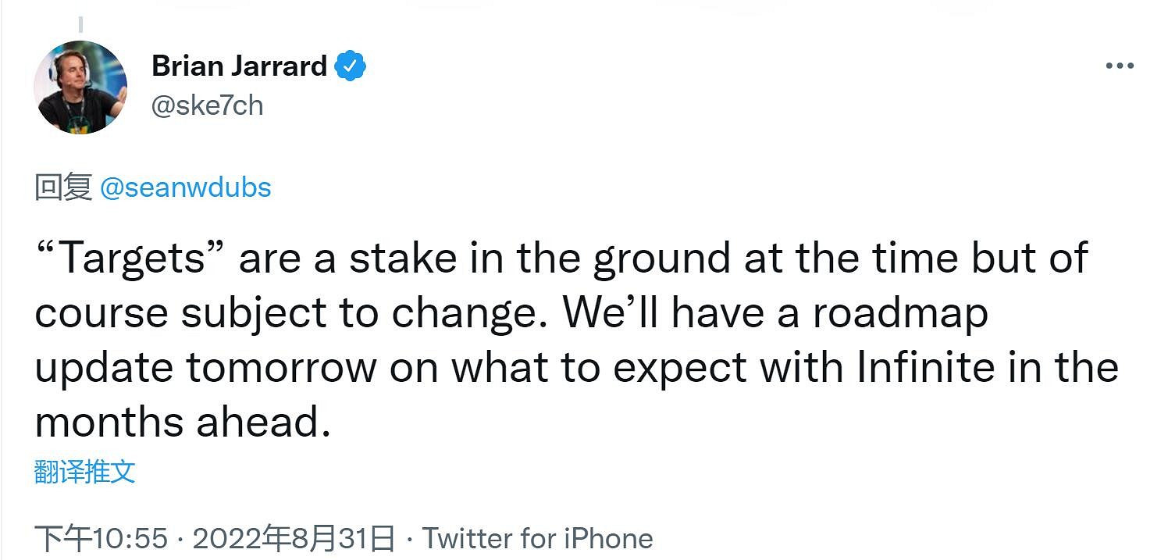The height and width of the screenshot is (560, 1168).
Task: Open the Twitter for iPhone source link
Action: click(537, 538)
